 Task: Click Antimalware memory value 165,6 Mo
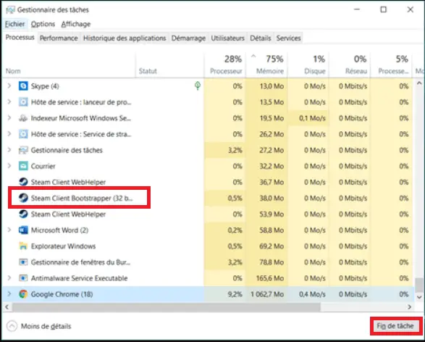[x=270, y=278]
